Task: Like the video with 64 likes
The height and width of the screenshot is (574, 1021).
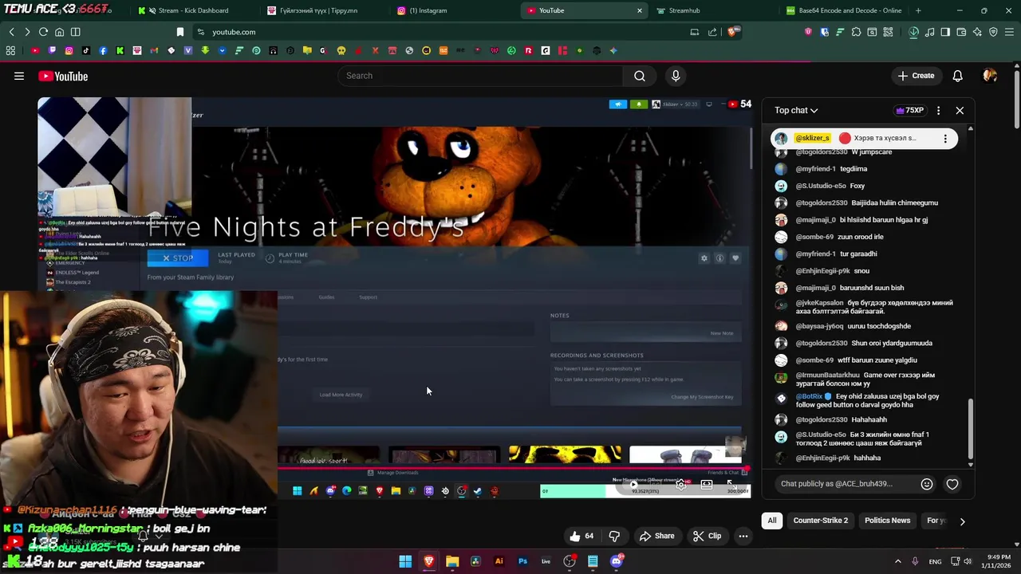Action: [581, 536]
